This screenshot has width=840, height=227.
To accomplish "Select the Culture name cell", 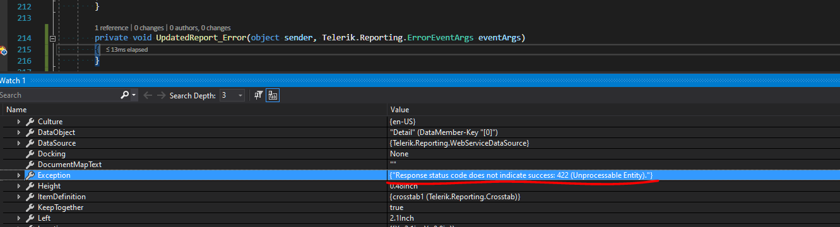I will pos(50,122).
